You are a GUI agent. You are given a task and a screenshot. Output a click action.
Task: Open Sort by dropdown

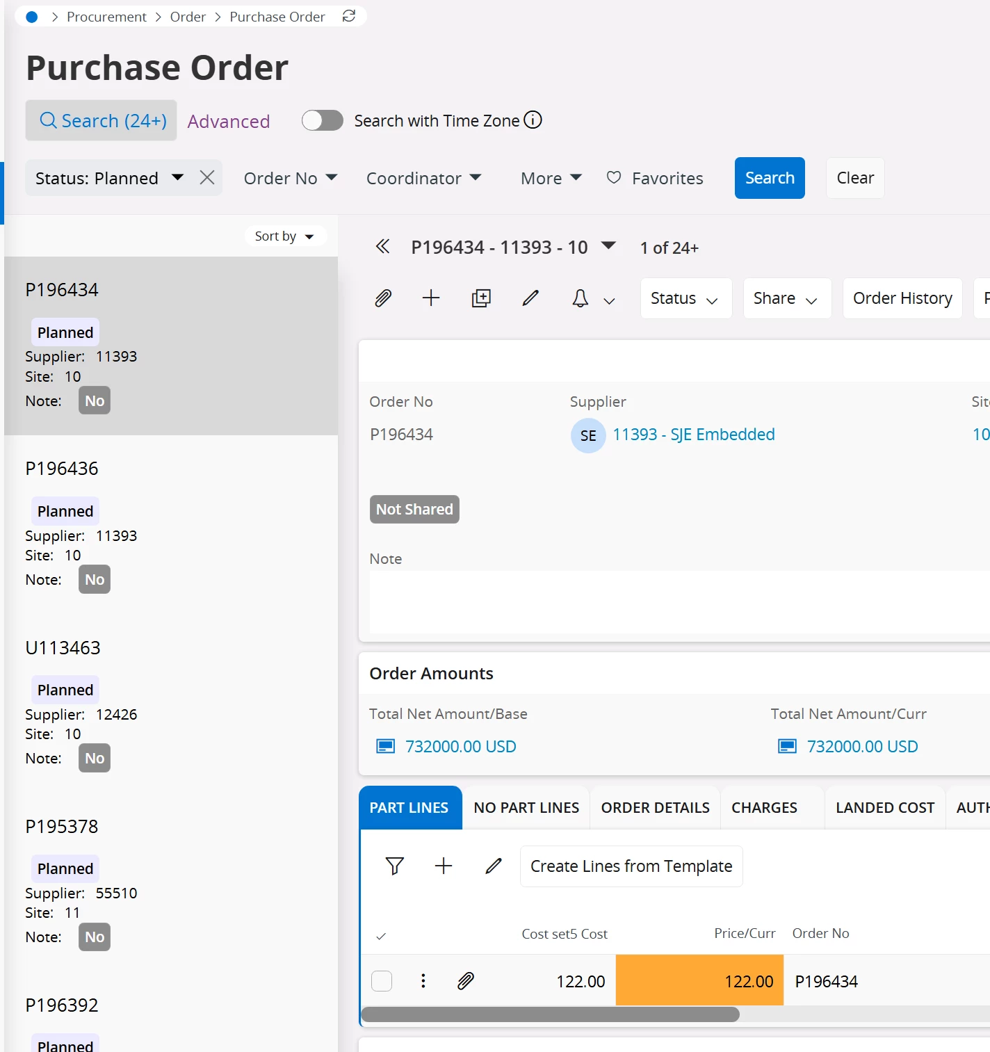[x=285, y=236]
